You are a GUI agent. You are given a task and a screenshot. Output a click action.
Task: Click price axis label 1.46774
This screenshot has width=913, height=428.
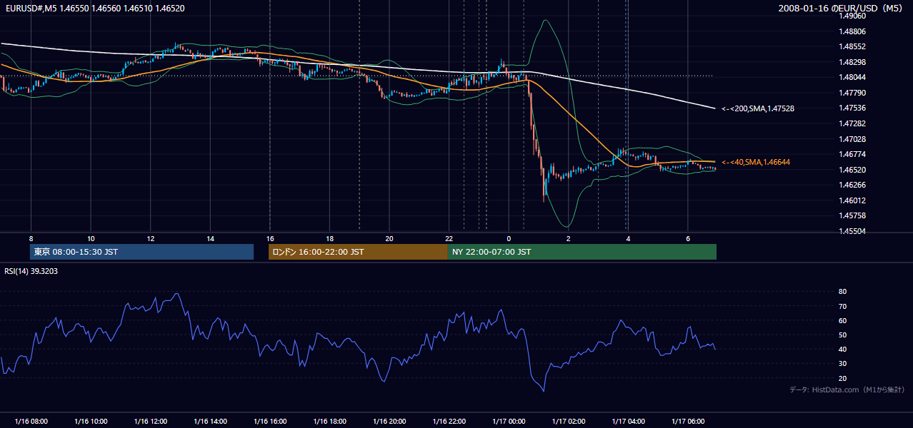(852, 154)
